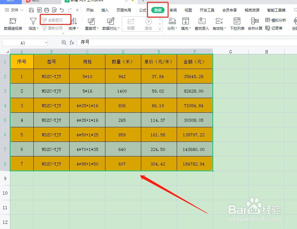
Task: Expand the 填充 dropdown arrow
Action: [190, 29]
